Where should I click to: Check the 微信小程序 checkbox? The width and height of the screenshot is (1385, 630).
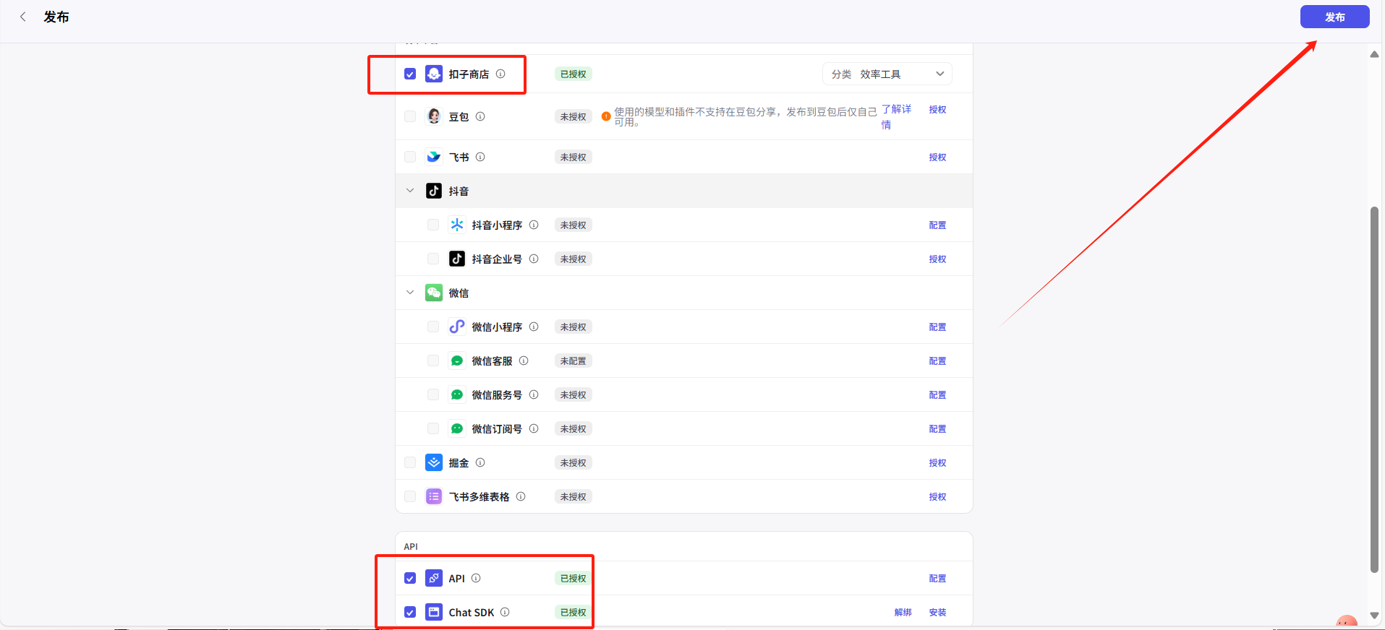point(433,327)
